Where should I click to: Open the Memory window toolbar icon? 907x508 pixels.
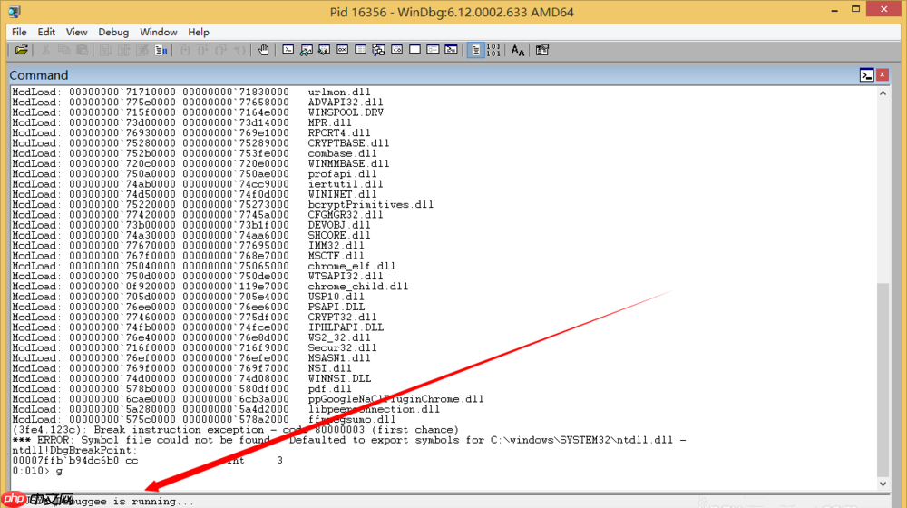pyautogui.click(x=360, y=50)
